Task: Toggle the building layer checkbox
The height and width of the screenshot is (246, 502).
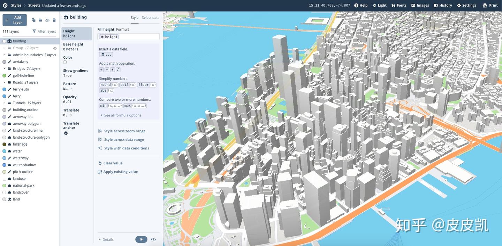Action: (x=3, y=41)
